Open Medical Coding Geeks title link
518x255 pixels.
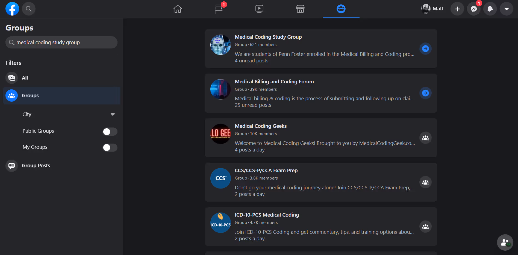(x=261, y=126)
